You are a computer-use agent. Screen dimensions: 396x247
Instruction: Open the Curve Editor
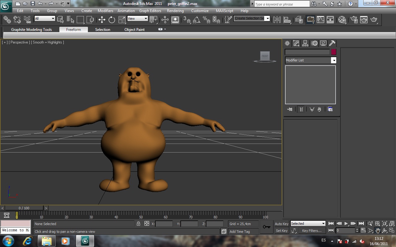(x=320, y=19)
